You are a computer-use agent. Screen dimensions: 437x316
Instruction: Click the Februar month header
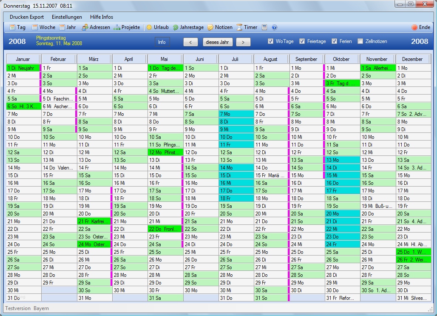(58, 59)
